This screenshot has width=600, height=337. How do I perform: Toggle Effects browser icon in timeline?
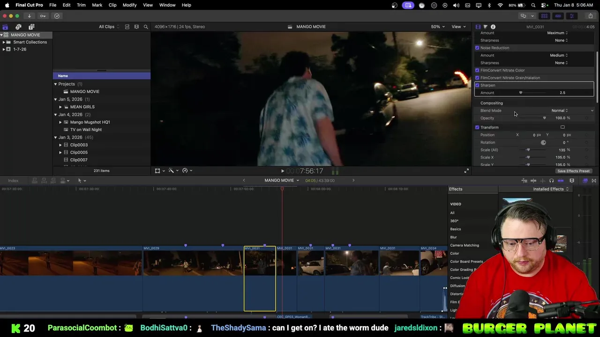coord(585,181)
